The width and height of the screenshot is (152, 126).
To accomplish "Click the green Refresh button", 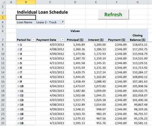I will point(114,14).
